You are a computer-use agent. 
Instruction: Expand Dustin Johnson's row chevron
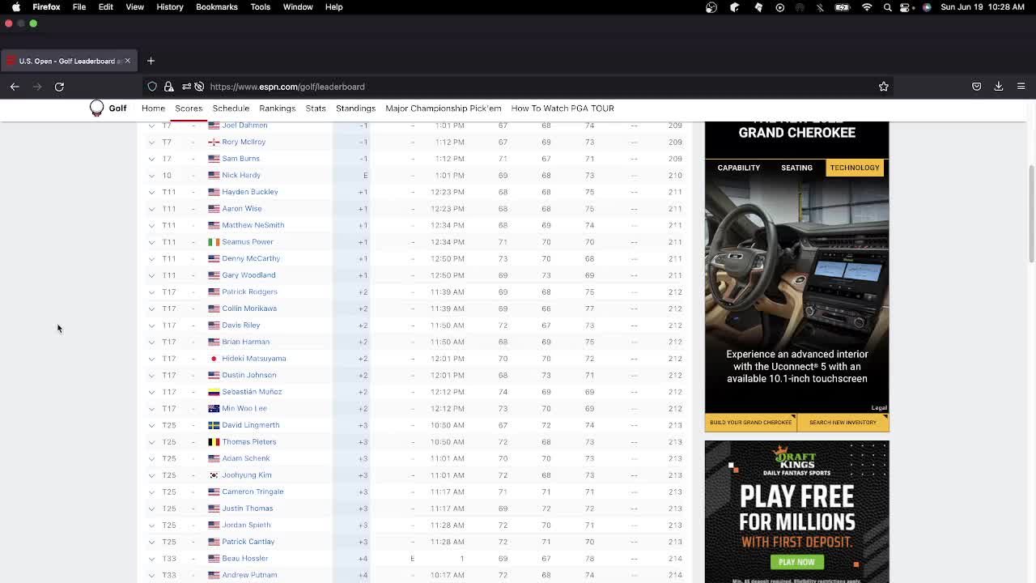[x=151, y=375]
